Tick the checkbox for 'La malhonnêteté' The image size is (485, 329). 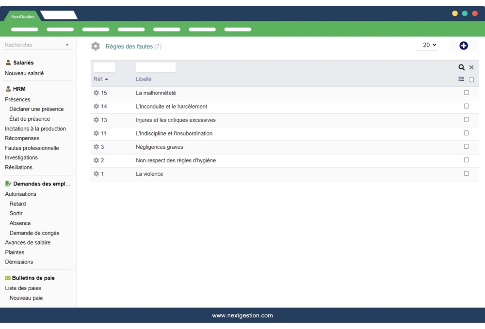click(467, 93)
